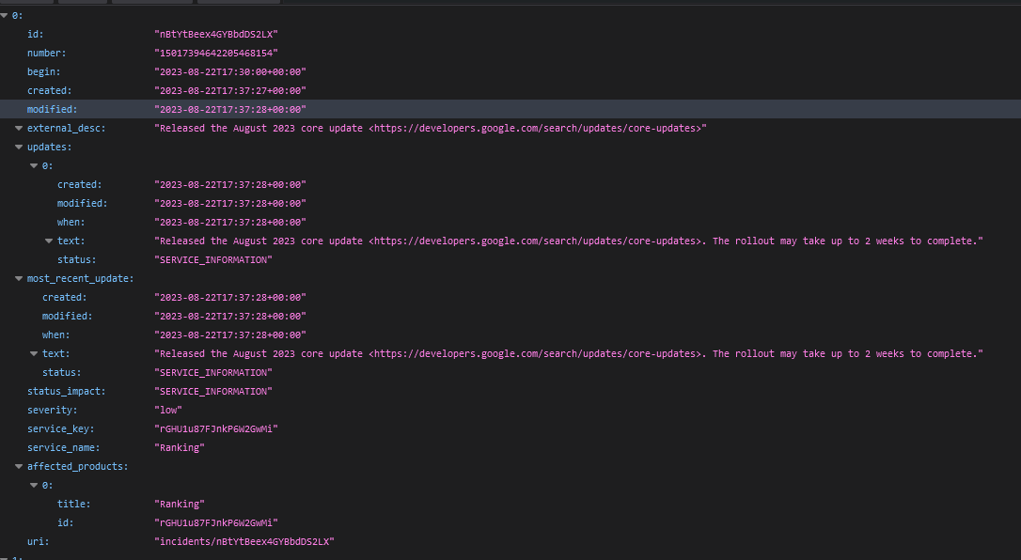
Task: Collapse the text node under updates
Action: pyautogui.click(x=49, y=241)
